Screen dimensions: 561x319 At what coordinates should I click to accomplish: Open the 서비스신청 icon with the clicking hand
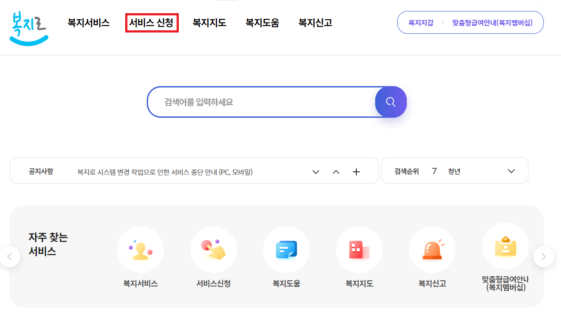[x=213, y=249]
